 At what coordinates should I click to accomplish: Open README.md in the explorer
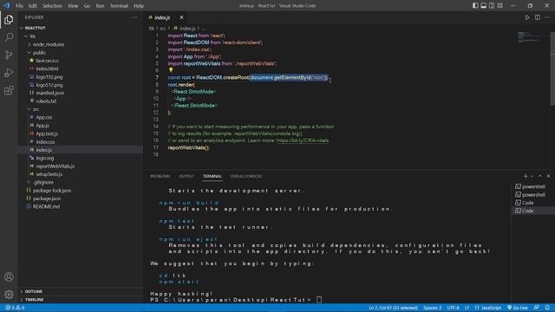[81, 206]
